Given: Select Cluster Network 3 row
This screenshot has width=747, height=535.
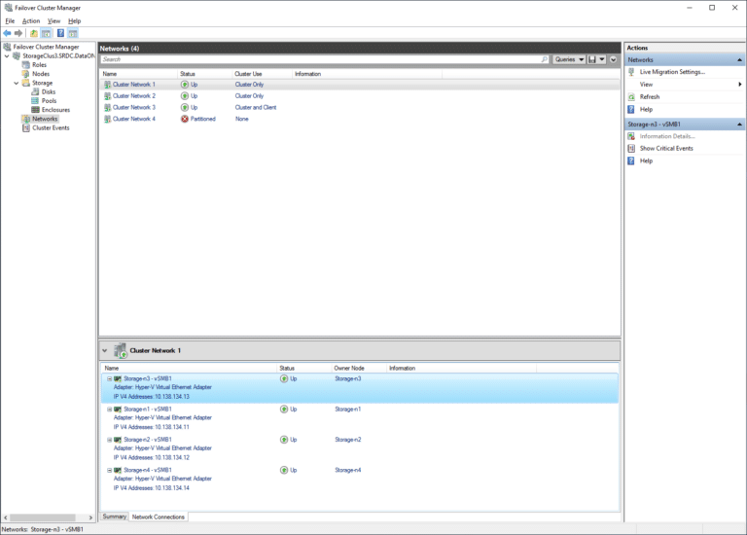Looking at the screenshot, I should point(360,108).
